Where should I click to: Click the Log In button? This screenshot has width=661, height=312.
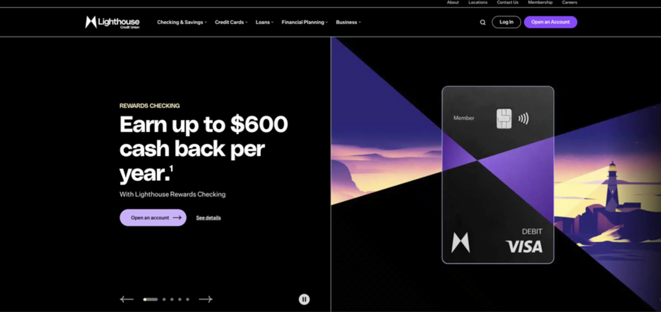click(x=506, y=22)
